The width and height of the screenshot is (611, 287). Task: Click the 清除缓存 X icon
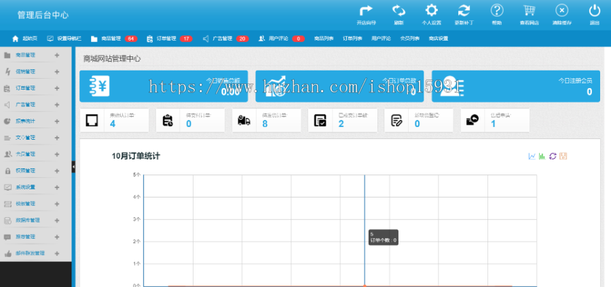(561, 10)
